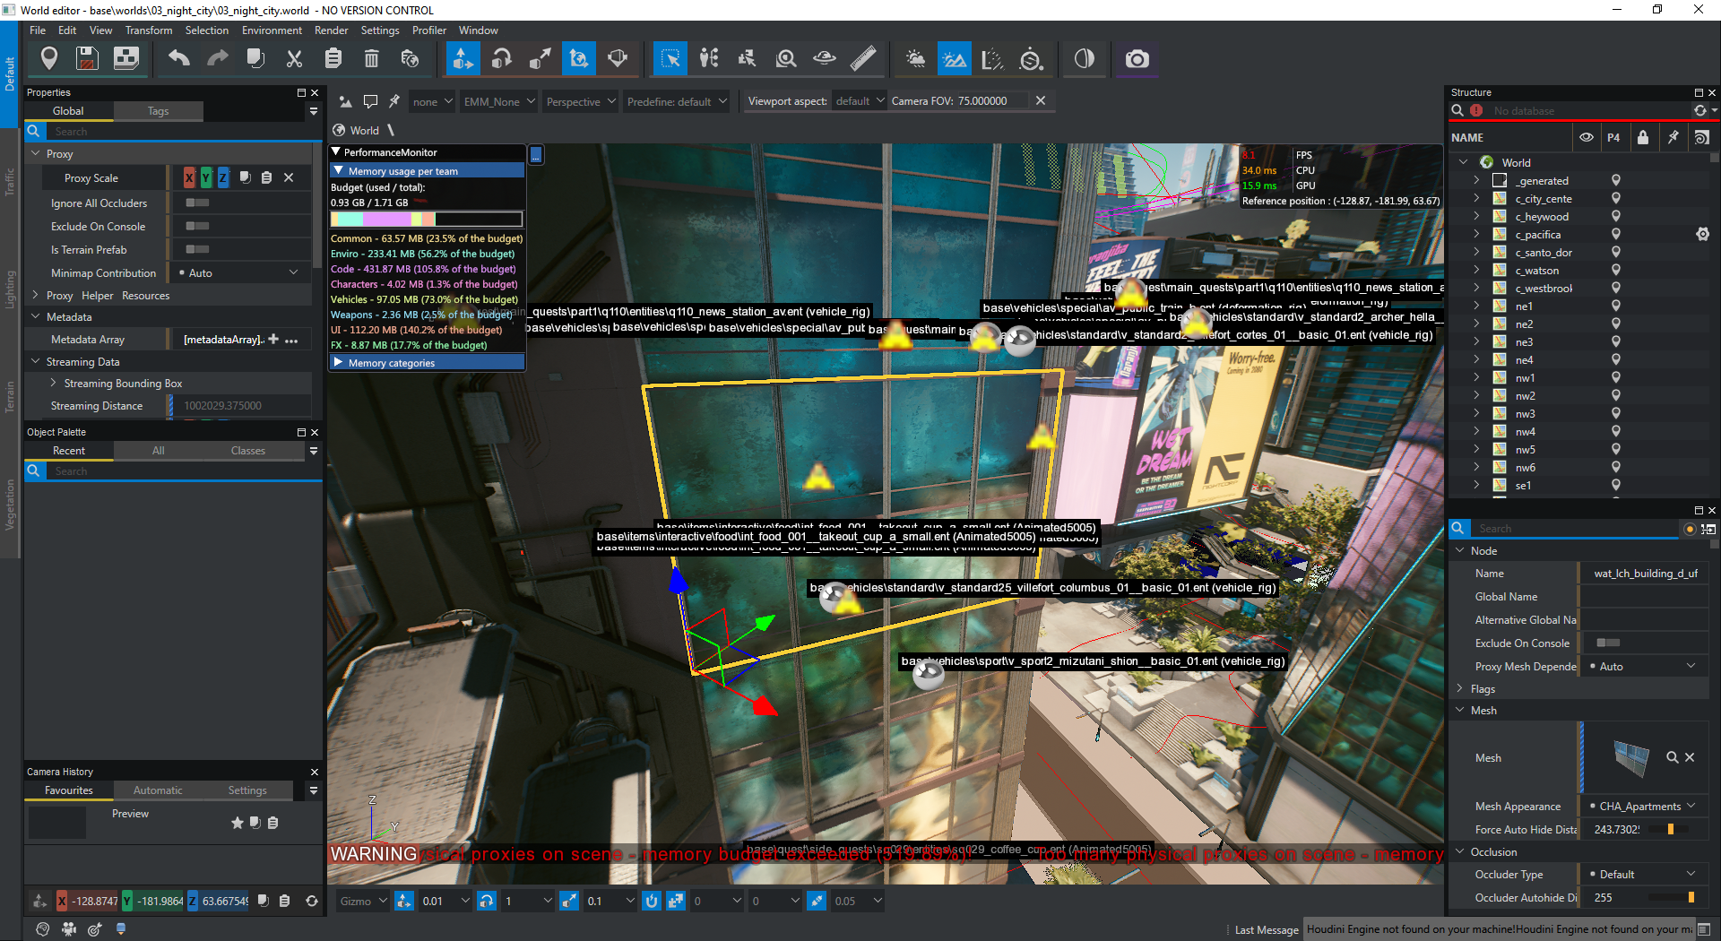Click the World breadcrumb button
The height and width of the screenshot is (941, 1721).
[356, 131]
